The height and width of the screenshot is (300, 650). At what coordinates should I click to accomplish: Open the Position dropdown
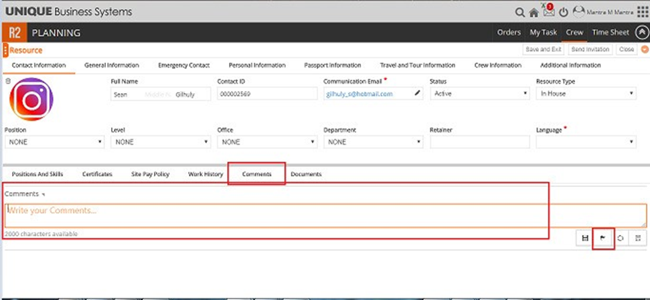tap(54, 142)
